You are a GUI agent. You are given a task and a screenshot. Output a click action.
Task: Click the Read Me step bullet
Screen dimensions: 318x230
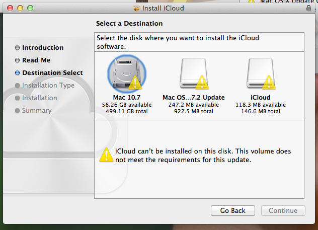click(x=18, y=60)
